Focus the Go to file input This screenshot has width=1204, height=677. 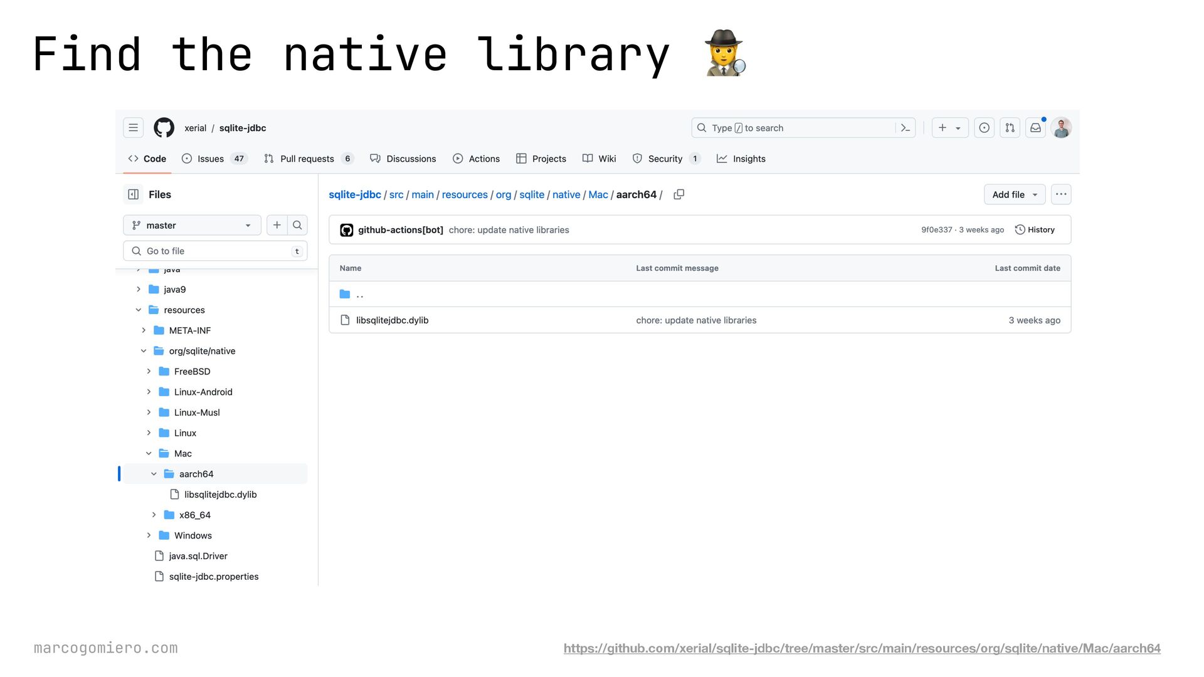(x=215, y=251)
